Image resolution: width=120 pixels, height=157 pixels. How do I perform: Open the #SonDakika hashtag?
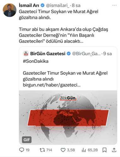pos(36,61)
